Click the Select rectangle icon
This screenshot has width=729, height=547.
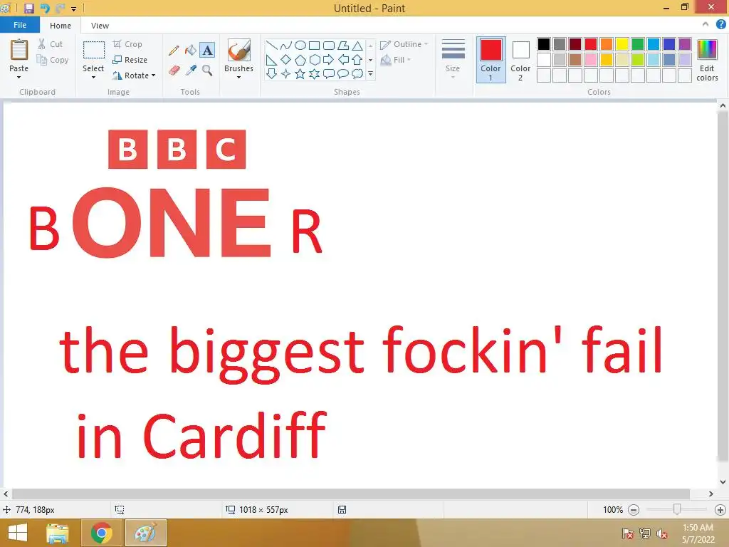[93, 51]
